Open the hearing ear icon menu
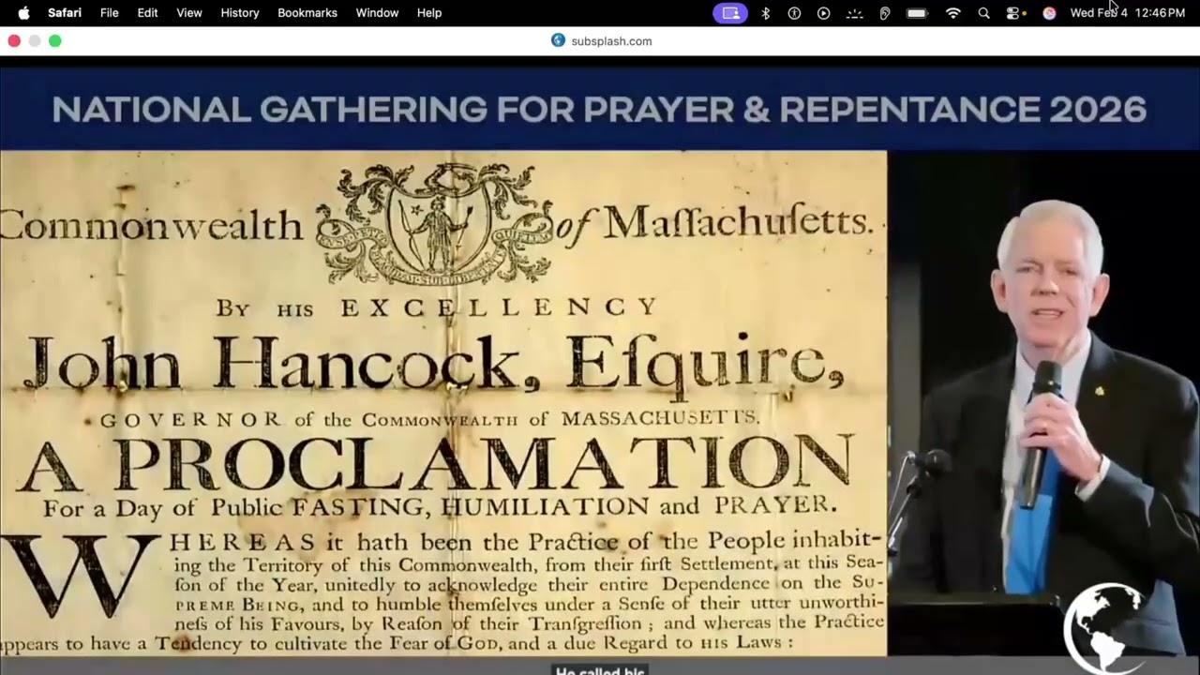Image resolution: width=1200 pixels, height=675 pixels. tap(884, 13)
